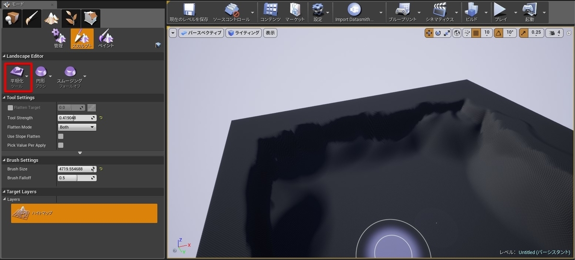Viewport: 575px width, 260px height.
Task: Collapse the Tool Settings section
Action: pyautogui.click(x=4, y=97)
